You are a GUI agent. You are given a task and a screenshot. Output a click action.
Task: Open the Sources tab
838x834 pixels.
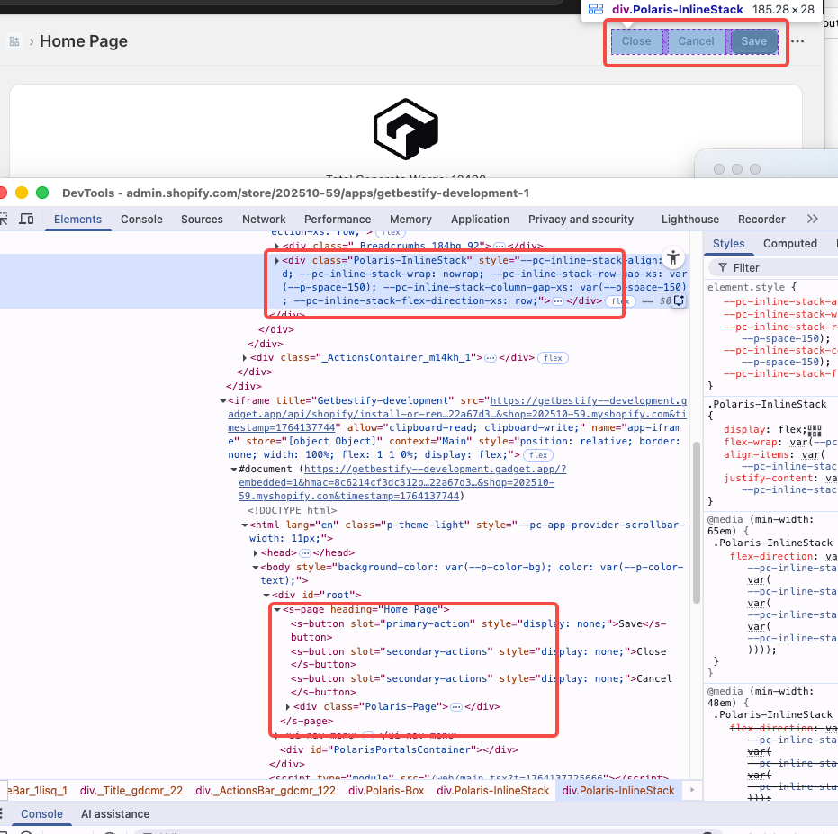tap(202, 219)
